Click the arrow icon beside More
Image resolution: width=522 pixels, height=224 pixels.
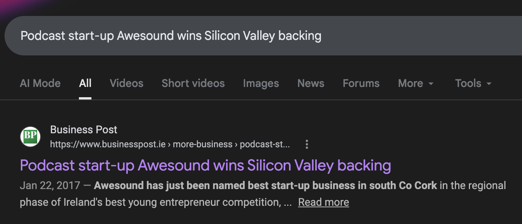[431, 84]
